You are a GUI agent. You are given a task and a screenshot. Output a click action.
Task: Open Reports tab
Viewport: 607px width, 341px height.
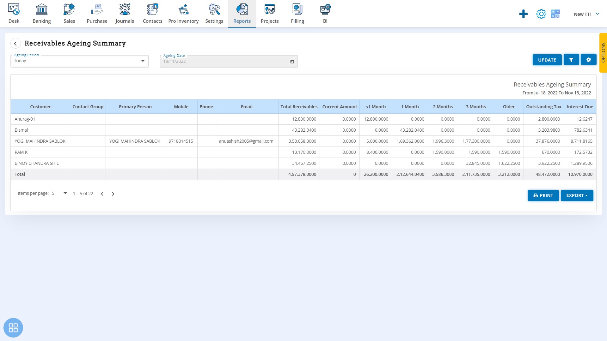click(242, 13)
